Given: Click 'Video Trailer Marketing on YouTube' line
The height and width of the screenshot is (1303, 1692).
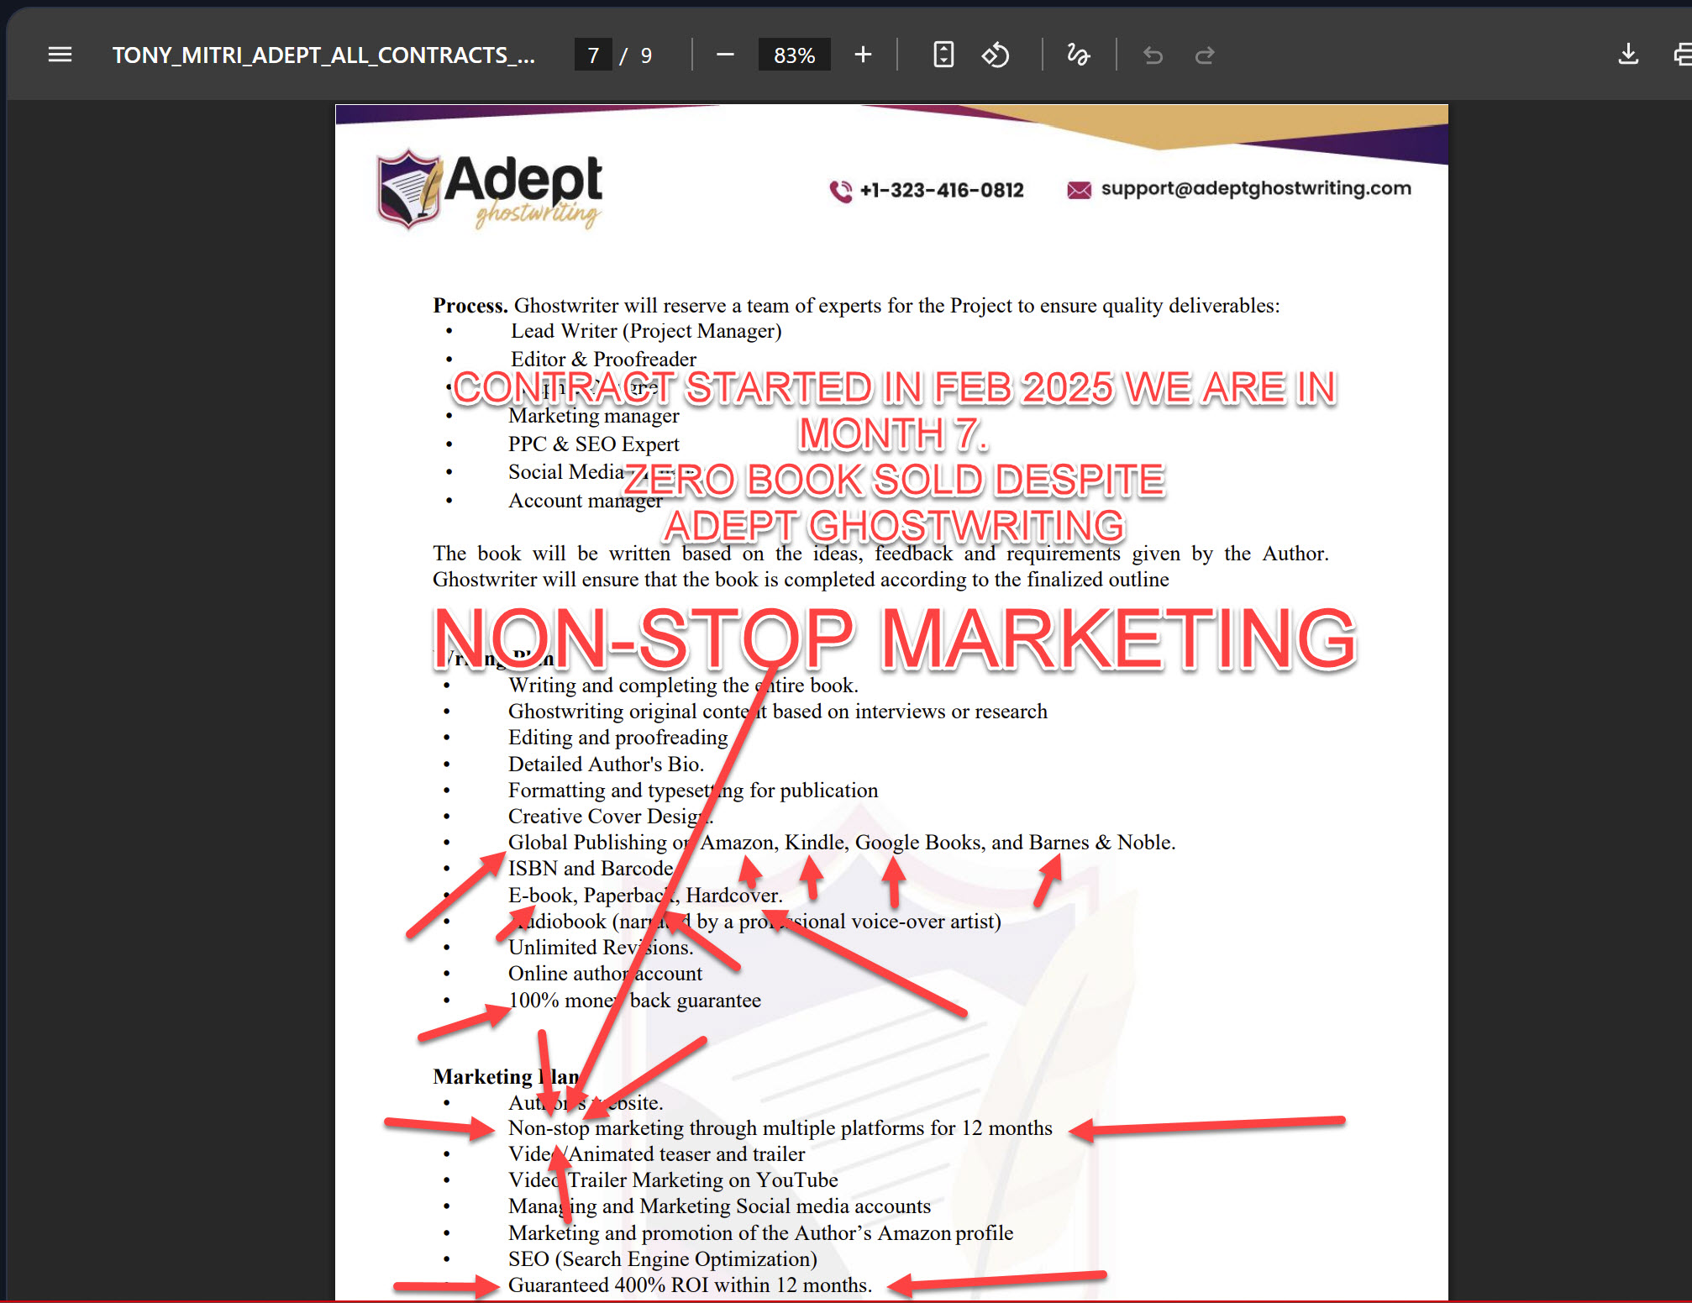Looking at the screenshot, I should [x=673, y=1180].
